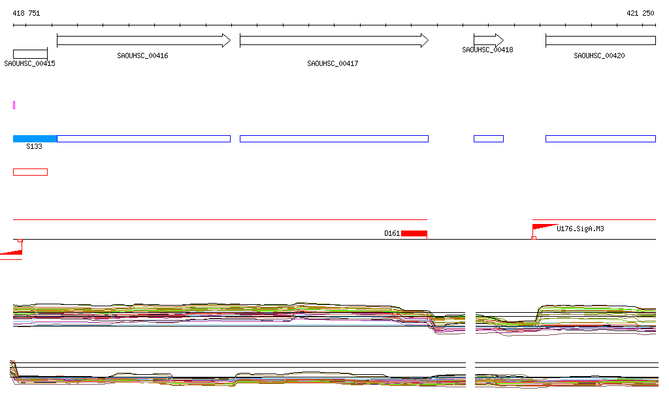Screen dimensions: 669x399
Task: Click the blue outlined box under SAOUHSC_00418
Action: click(x=489, y=138)
